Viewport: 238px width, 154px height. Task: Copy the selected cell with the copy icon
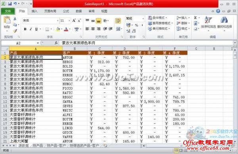click(15, 25)
